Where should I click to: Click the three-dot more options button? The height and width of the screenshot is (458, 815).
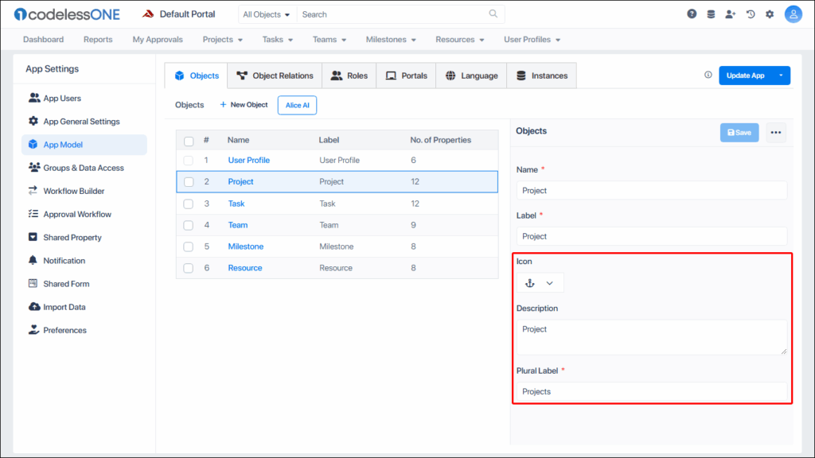pyautogui.click(x=776, y=133)
